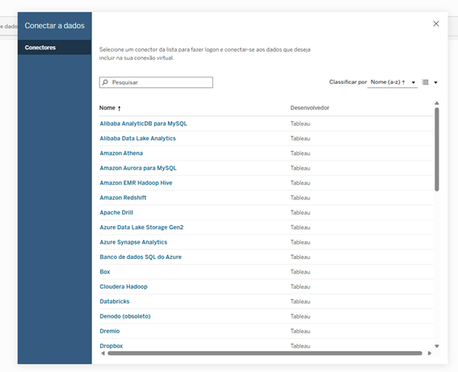Click the vertical scrollbar thumb
Screen dimensions: 458x372
coord(437,149)
